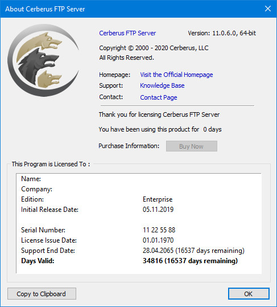
Task: Open the Knowledge Base support link
Action: [x=162, y=85]
